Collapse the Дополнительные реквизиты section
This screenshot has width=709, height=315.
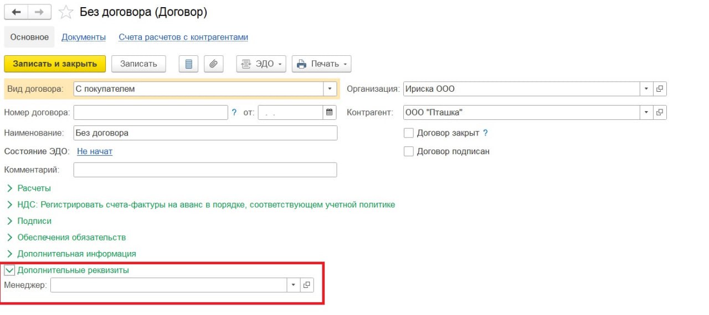click(10, 271)
